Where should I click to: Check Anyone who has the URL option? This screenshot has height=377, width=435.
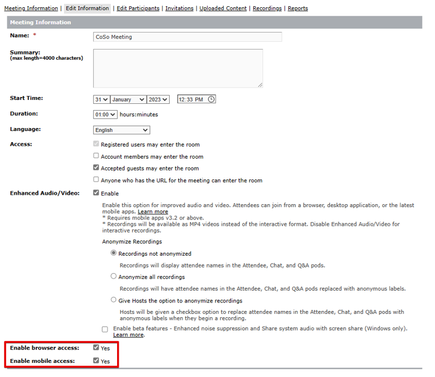[x=96, y=180]
